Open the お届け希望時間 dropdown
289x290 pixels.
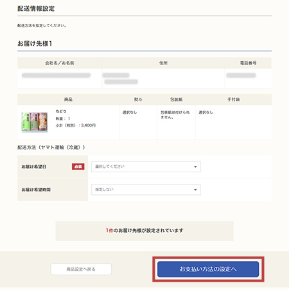coord(146,190)
